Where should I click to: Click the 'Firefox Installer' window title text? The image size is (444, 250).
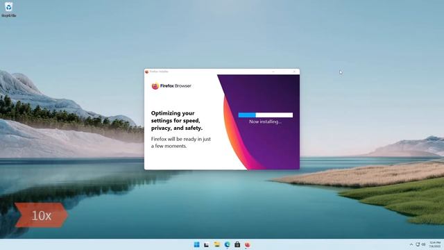pyautogui.click(x=159, y=72)
